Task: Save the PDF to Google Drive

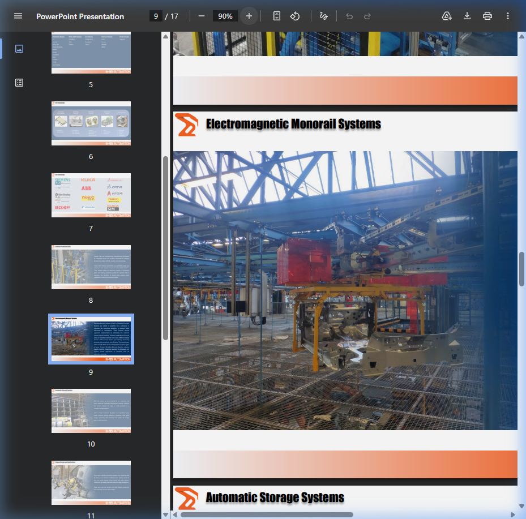Action: 447,16
